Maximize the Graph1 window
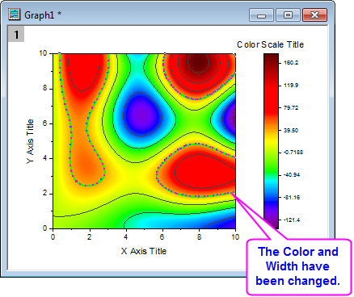The width and height of the screenshot is (354, 297). [x=288, y=15]
